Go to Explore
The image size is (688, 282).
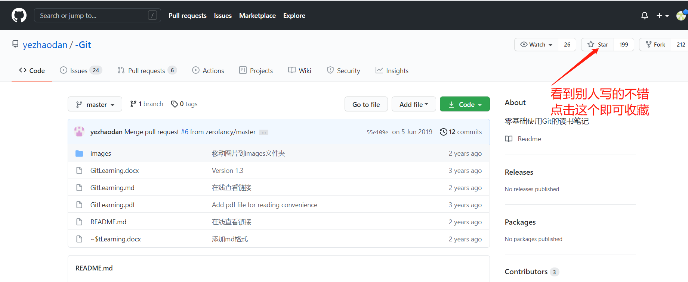[294, 16]
